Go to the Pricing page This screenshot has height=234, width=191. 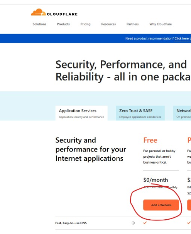(85, 24)
